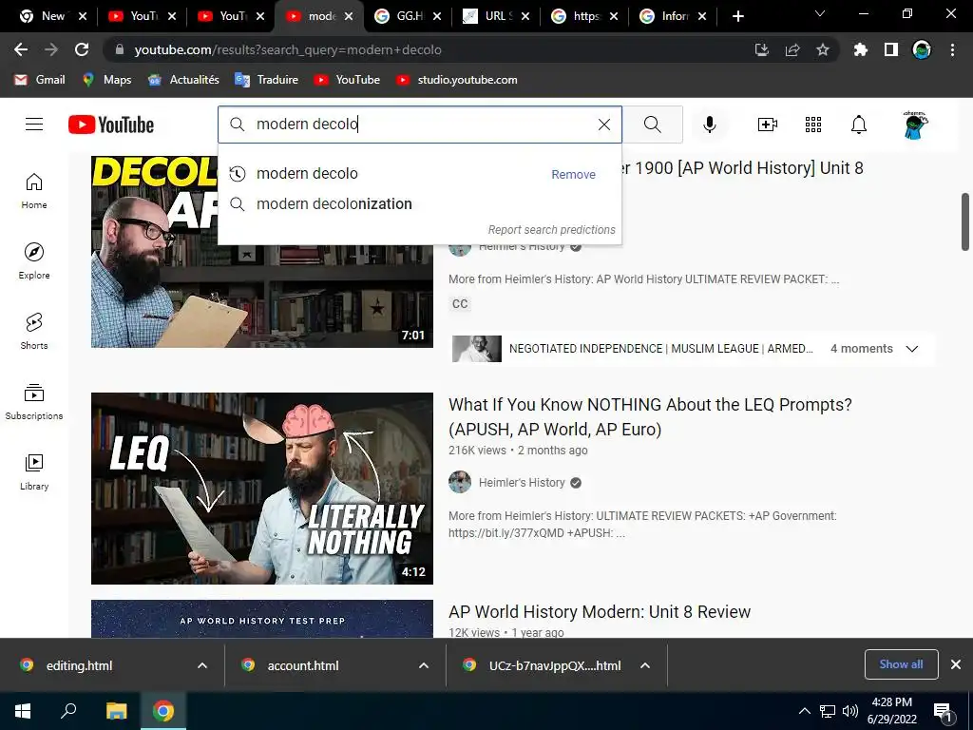The width and height of the screenshot is (973, 730).
Task: Reload the page
Action: pyautogui.click(x=82, y=49)
